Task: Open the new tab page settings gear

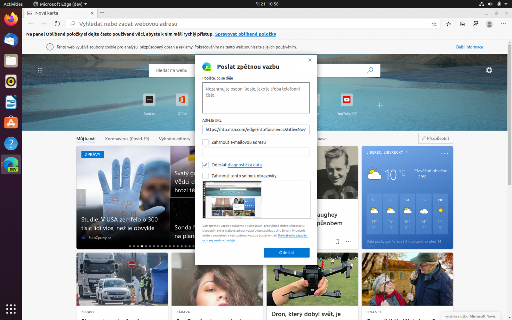Action: pos(489,70)
